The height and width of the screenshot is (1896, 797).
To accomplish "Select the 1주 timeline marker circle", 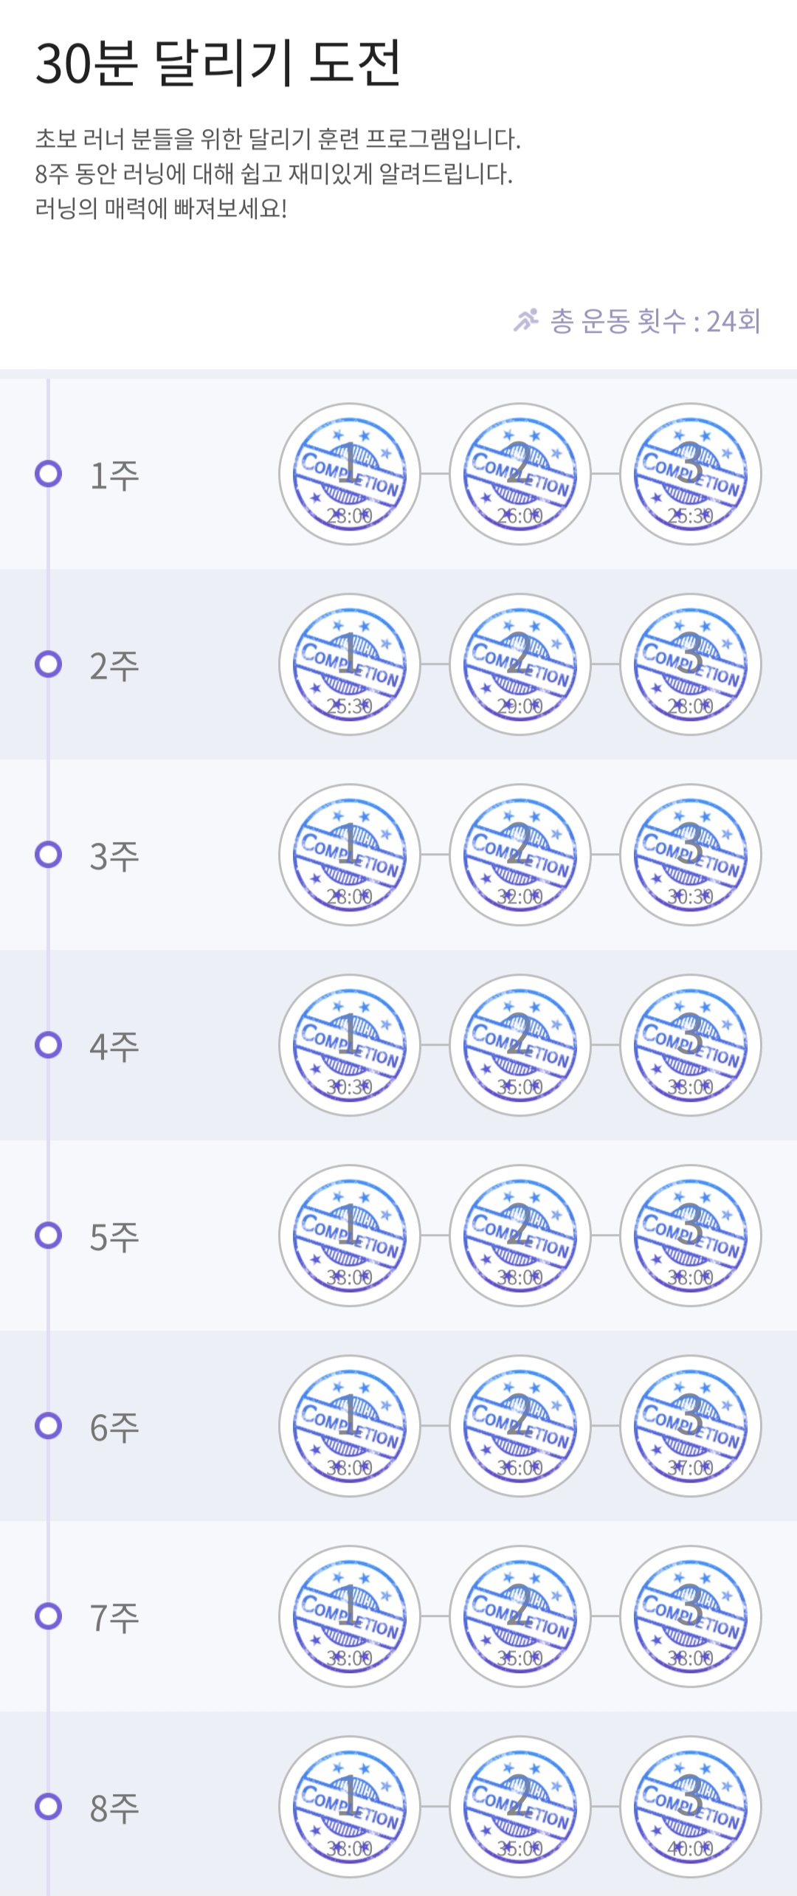I will (x=49, y=474).
